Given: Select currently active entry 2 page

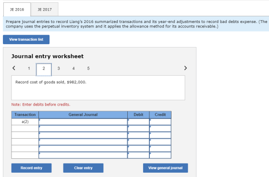Looking at the screenshot, I should [x=44, y=69].
